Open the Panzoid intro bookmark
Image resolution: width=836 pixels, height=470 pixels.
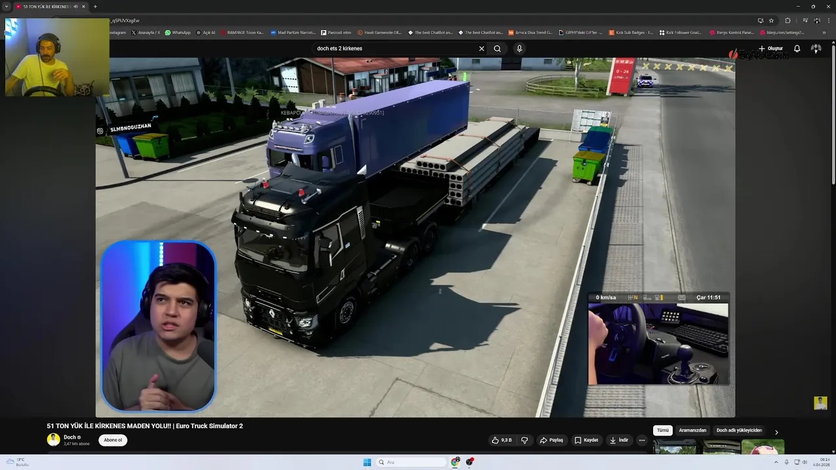[336, 32]
